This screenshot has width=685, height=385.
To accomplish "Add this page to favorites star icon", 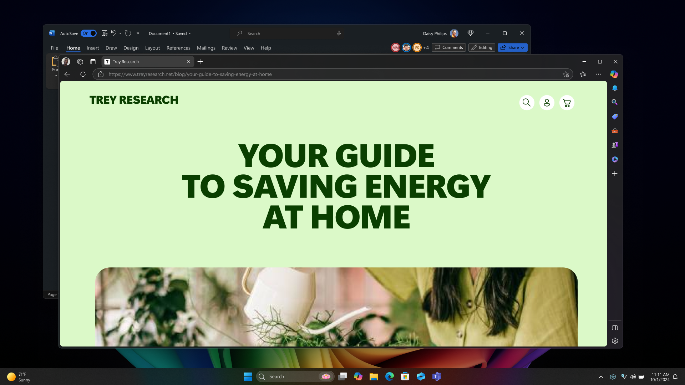I will (565, 74).
